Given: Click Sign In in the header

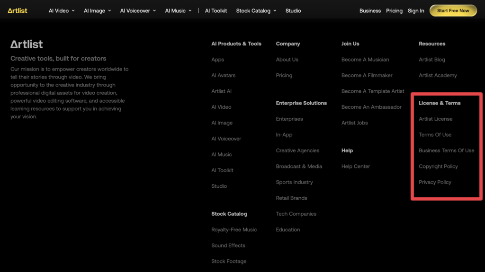Looking at the screenshot, I should [x=416, y=10].
